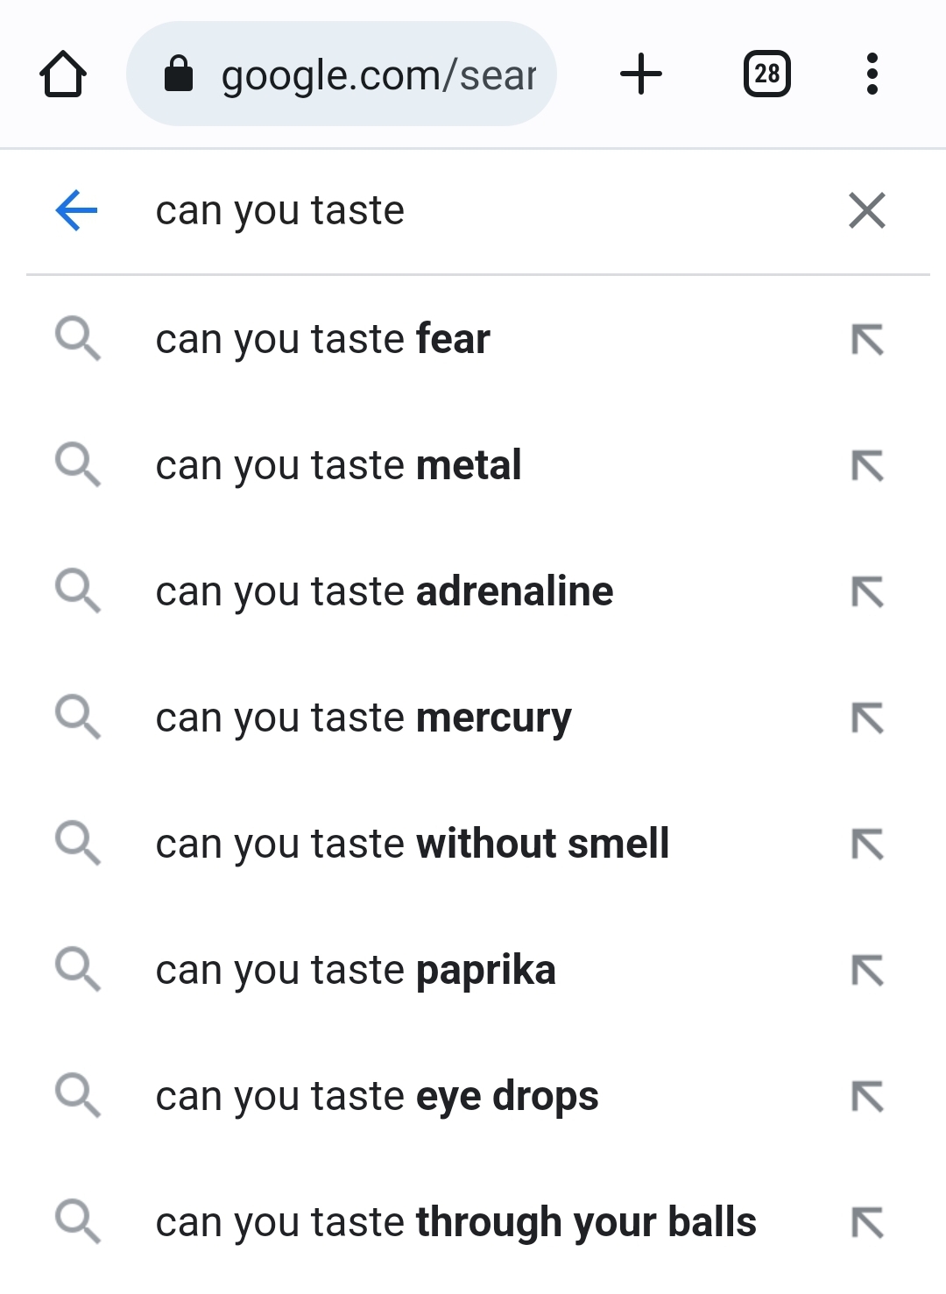Image resolution: width=946 pixels, height=1294 pixels.
Task: Select suggestion 'can you taste fear'
Action: point(322,340)
